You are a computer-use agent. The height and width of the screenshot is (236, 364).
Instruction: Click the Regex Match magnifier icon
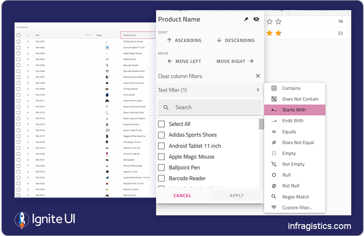[274, 197]
